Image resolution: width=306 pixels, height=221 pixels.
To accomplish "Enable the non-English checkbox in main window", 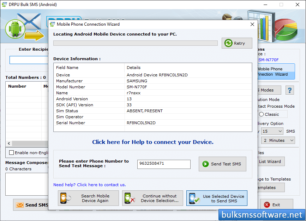I will pyautogui.click(x=12, y=153).
